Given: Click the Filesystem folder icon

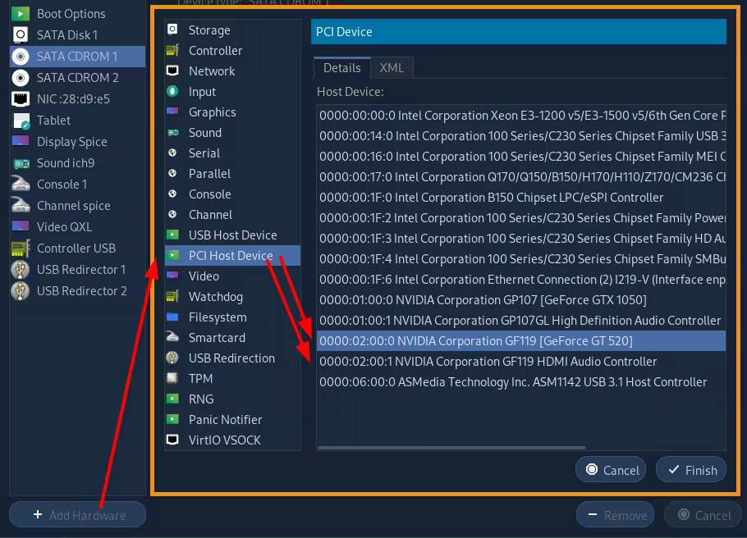Looking at the screenshot, I should point(172,317).
